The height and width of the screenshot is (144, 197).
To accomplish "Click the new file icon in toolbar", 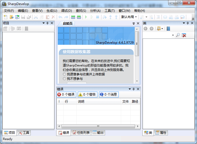I will (x=6, y=17).
